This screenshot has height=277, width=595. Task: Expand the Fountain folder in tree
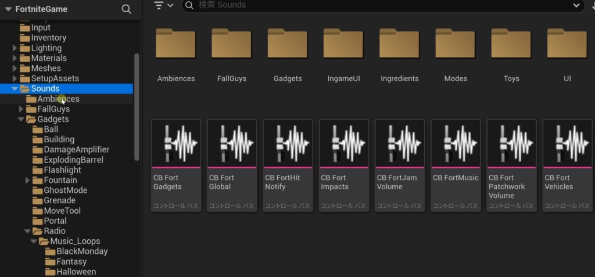27,181
